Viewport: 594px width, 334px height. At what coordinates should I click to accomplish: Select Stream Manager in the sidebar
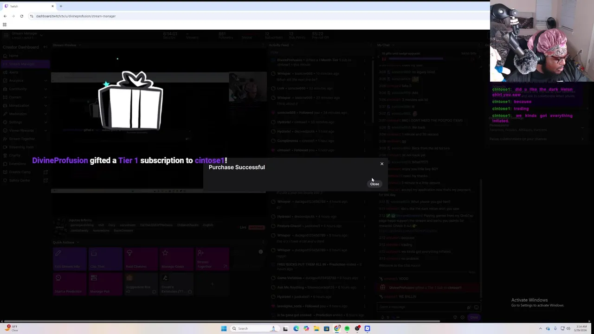(26, 64)
